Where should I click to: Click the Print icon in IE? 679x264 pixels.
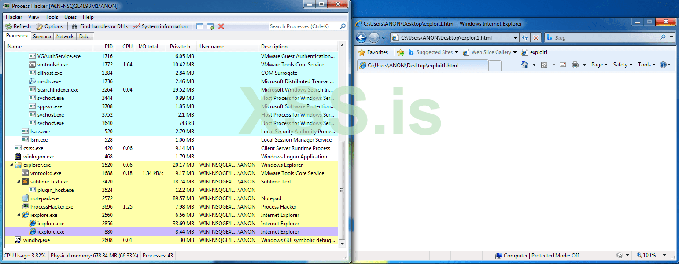575,65
